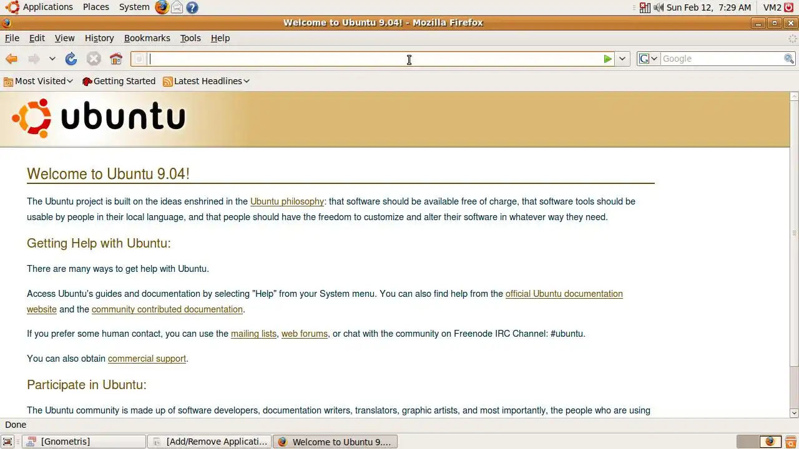Open the Places menu in the top panel
The height and width of the screenshot is (449, 799).
[x=96, y=7]
